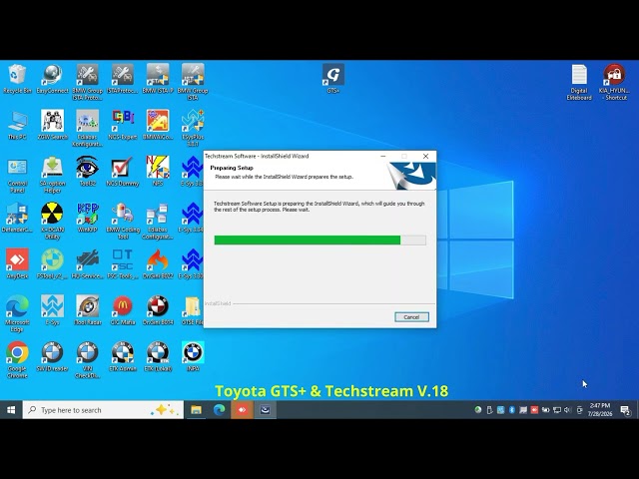639x479 pixels.
Task: Launch the INPA shortcut
Action: [193, 356]
